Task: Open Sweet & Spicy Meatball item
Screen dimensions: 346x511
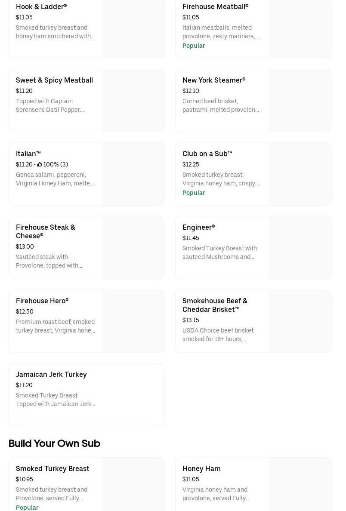Action: [54, 80]
